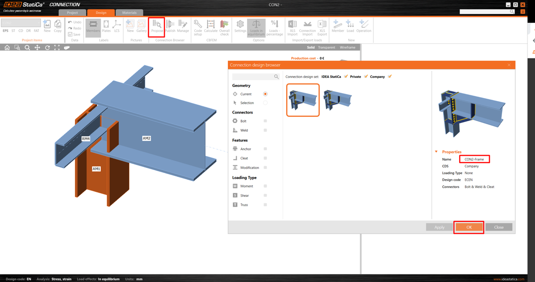This screenshot has width=535, height=282.
Task: Run the Calculate tool in CBFEM group
Action: [210, 27]
